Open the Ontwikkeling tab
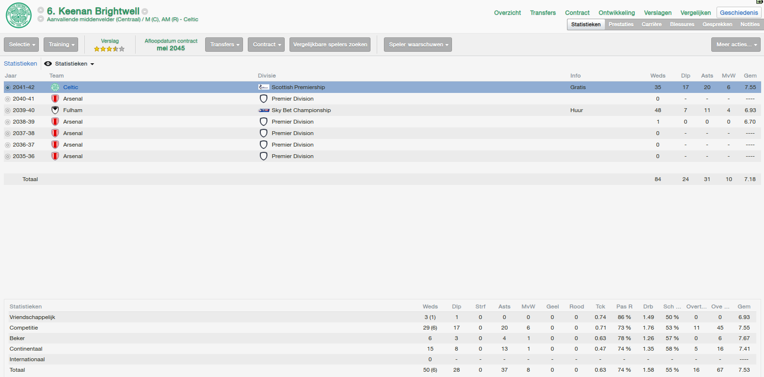The height and width of the screenshot is (377, 764). (x=616, y=13)
